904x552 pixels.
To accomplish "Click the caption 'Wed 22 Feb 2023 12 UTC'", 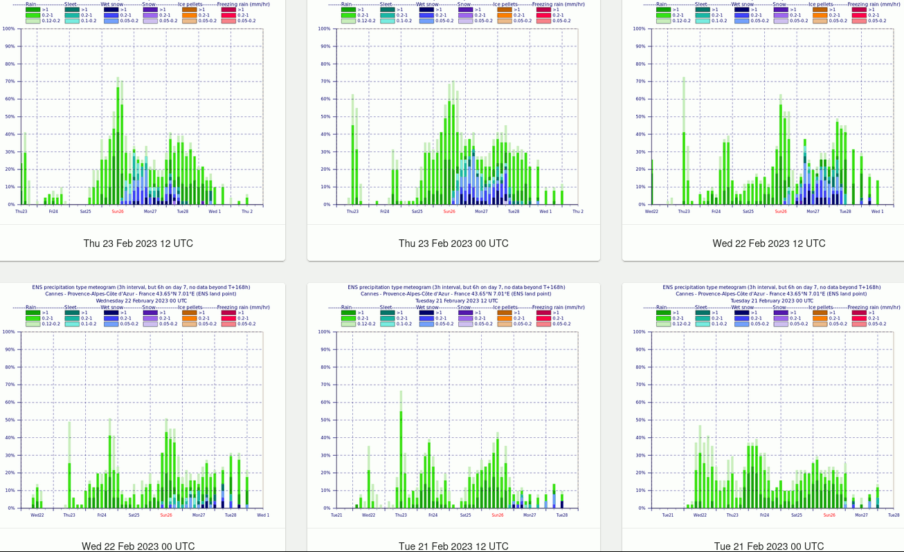I will click(x=769, y=243).
